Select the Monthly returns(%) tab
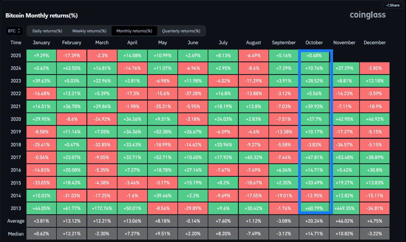 coord(134,31)
